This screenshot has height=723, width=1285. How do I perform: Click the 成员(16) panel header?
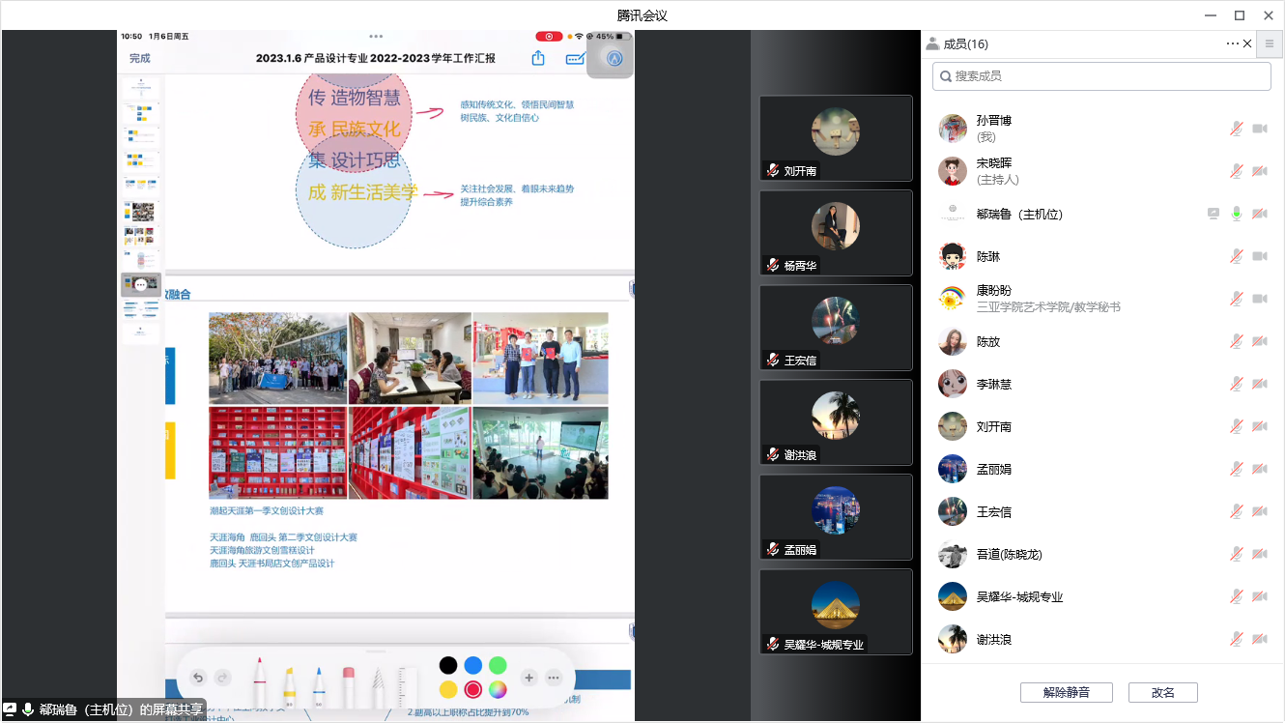[x=965, y=43]
